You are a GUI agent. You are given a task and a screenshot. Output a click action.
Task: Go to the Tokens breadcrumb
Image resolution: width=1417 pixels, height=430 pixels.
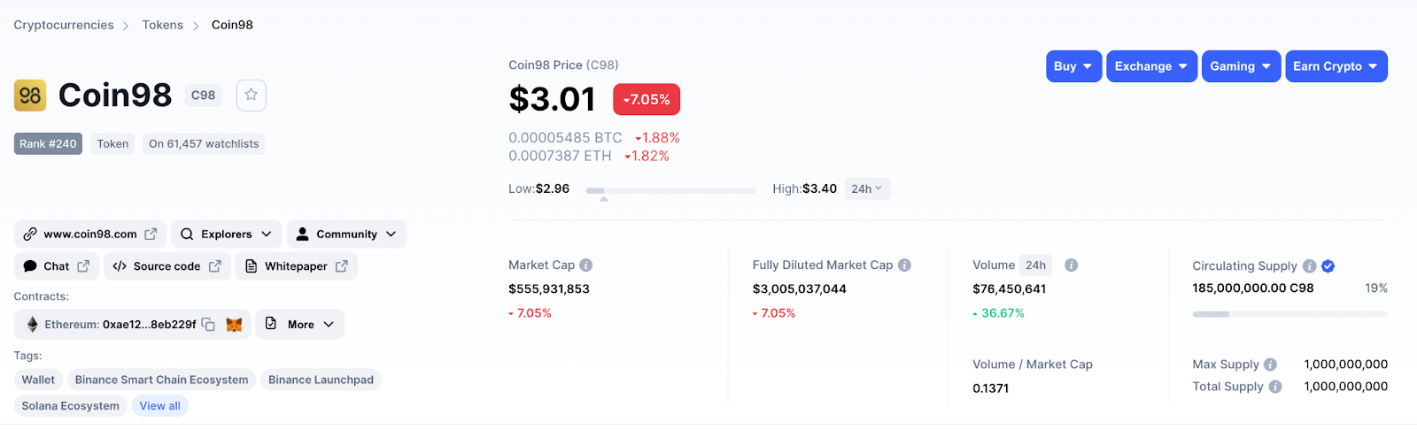tap(163, 25)
